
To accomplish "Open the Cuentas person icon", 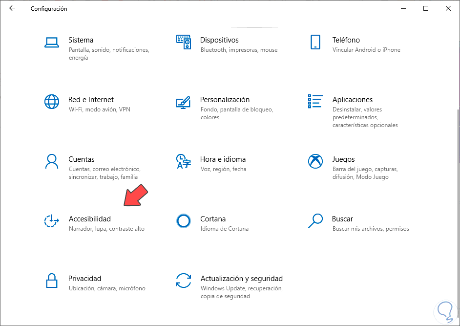I will [51, 161].
